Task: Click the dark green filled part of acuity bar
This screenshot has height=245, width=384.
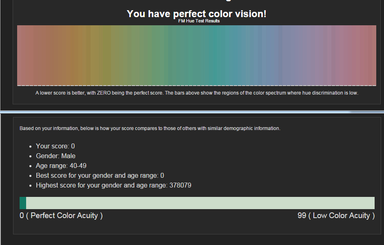Action: pos(23,203)
